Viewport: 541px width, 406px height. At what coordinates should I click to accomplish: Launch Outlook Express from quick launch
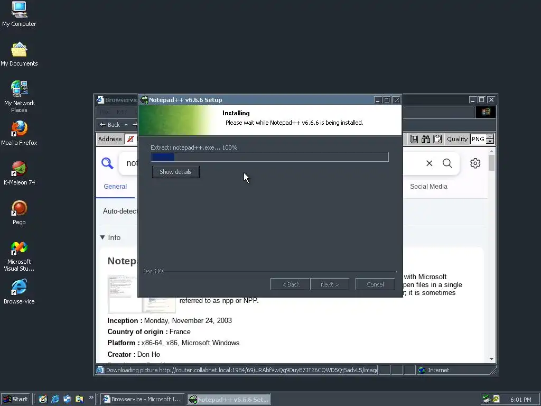pyautogui.click(x=67, y=400)
